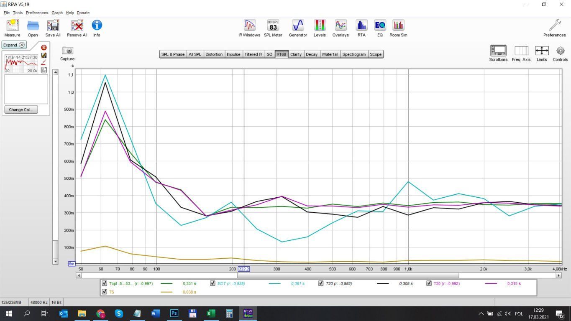Open the Room Sim tool
Screen dimensions: 571x321
tap(398, 28)
